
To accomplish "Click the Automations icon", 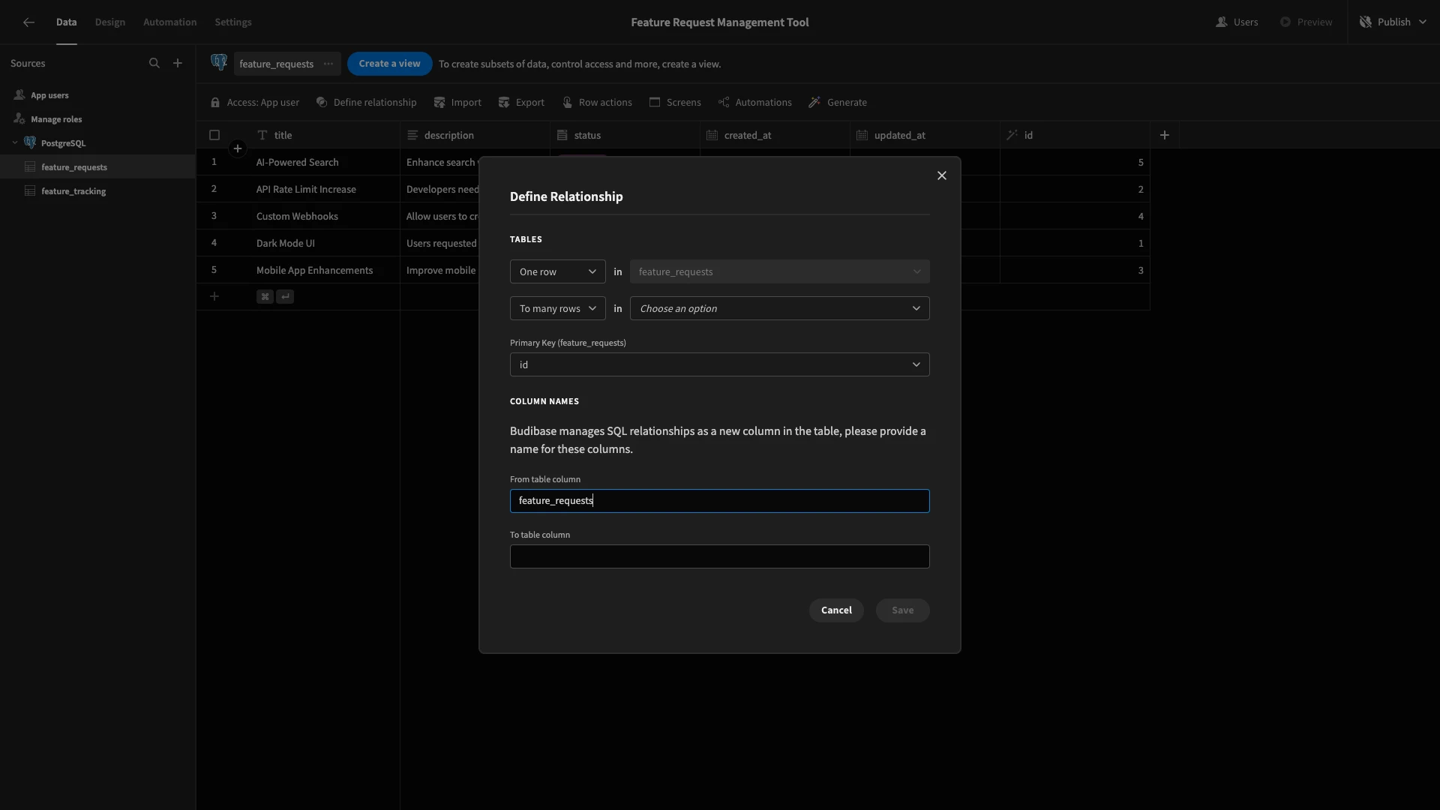I will click(x=724, y=103).
